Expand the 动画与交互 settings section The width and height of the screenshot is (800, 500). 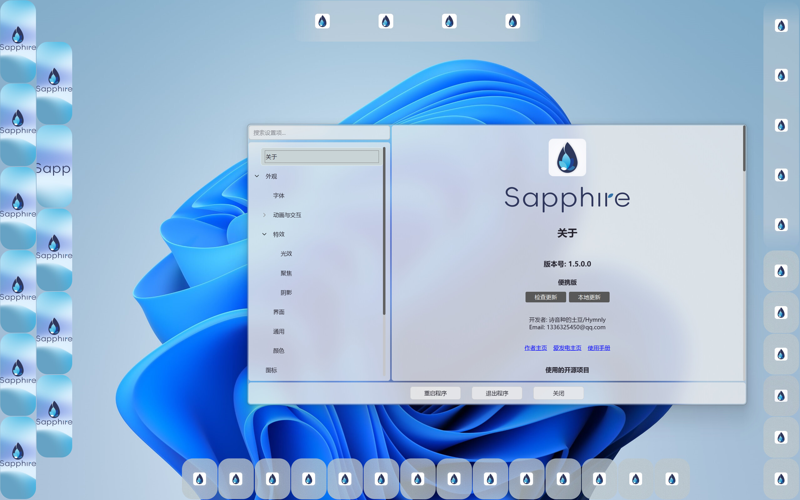[x=264, y=215]
